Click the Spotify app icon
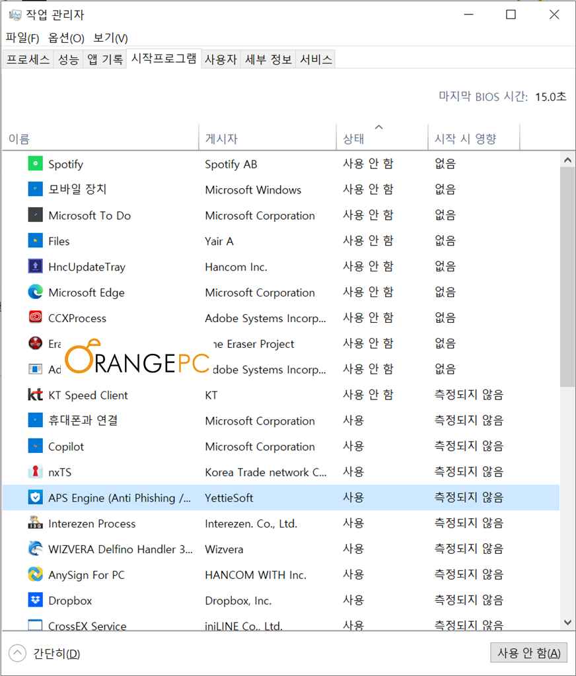 click(x=36, y=164)
